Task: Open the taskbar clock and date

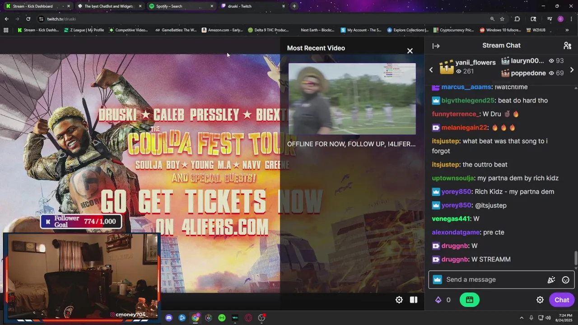Action: (565, 318)
